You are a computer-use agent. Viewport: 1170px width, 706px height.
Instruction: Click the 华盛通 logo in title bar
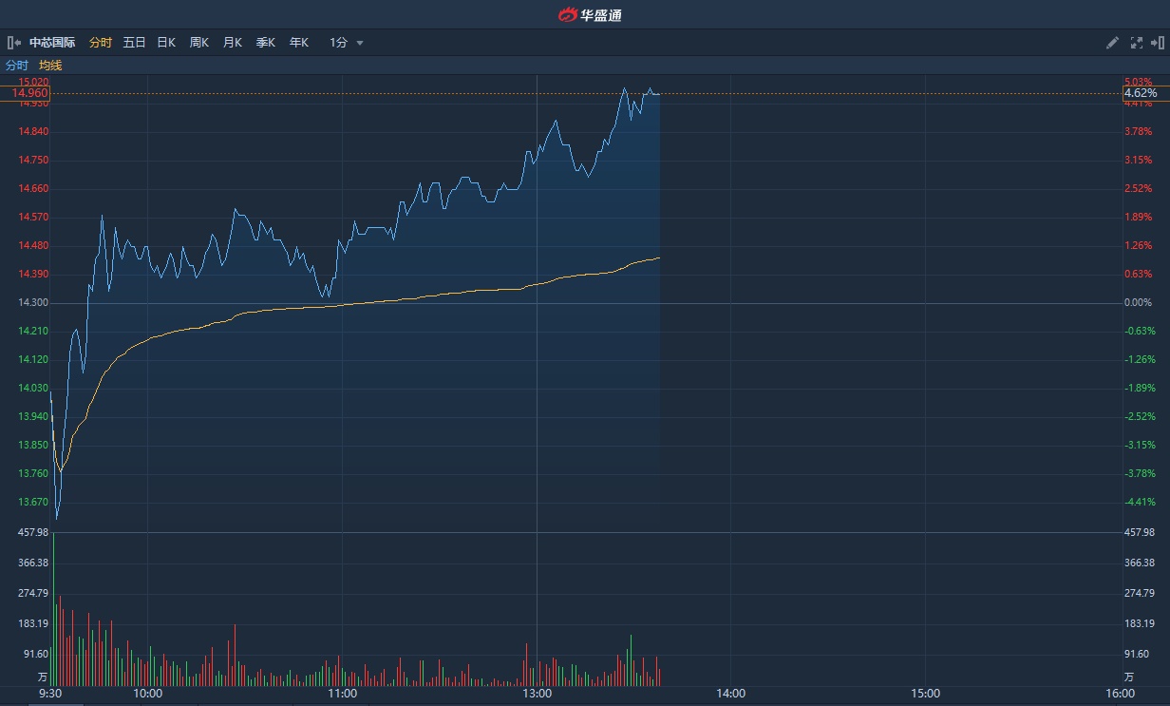coord(591,14)
